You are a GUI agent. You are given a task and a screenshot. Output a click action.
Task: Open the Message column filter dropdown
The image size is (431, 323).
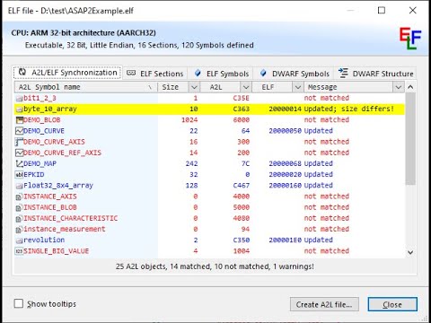[x=398, y=87]
